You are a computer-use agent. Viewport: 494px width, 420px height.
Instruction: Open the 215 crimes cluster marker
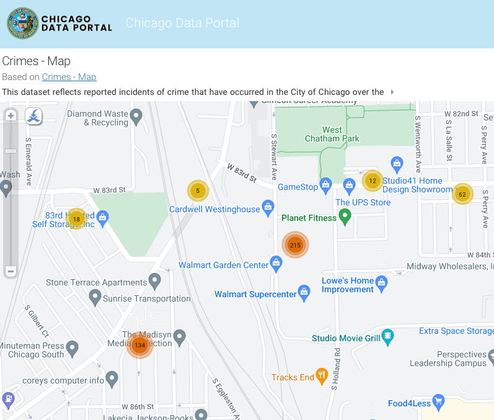pos(295,245)
